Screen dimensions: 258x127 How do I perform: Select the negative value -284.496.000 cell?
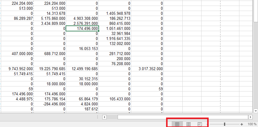click(x=49, y=104)
